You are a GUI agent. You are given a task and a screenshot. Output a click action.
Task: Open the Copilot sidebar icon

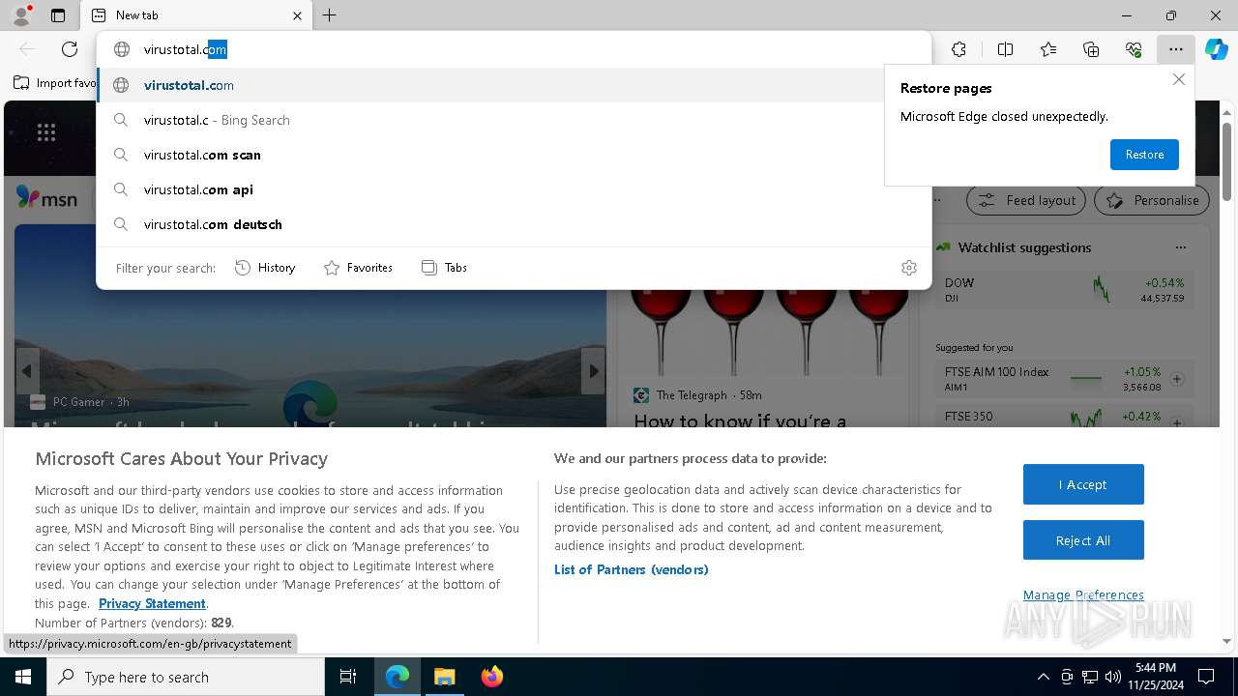tap(1216, 49)
